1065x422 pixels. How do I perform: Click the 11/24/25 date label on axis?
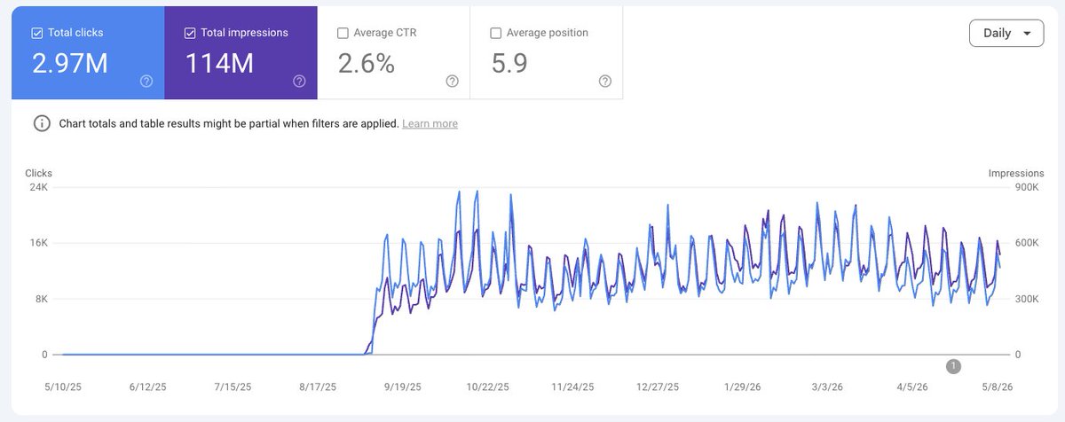[x=572, y=387]
